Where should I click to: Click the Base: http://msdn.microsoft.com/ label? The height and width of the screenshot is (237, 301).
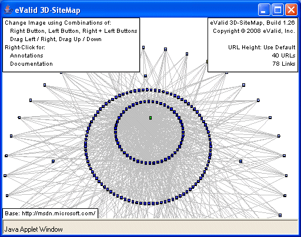click(x=50, y=214)
